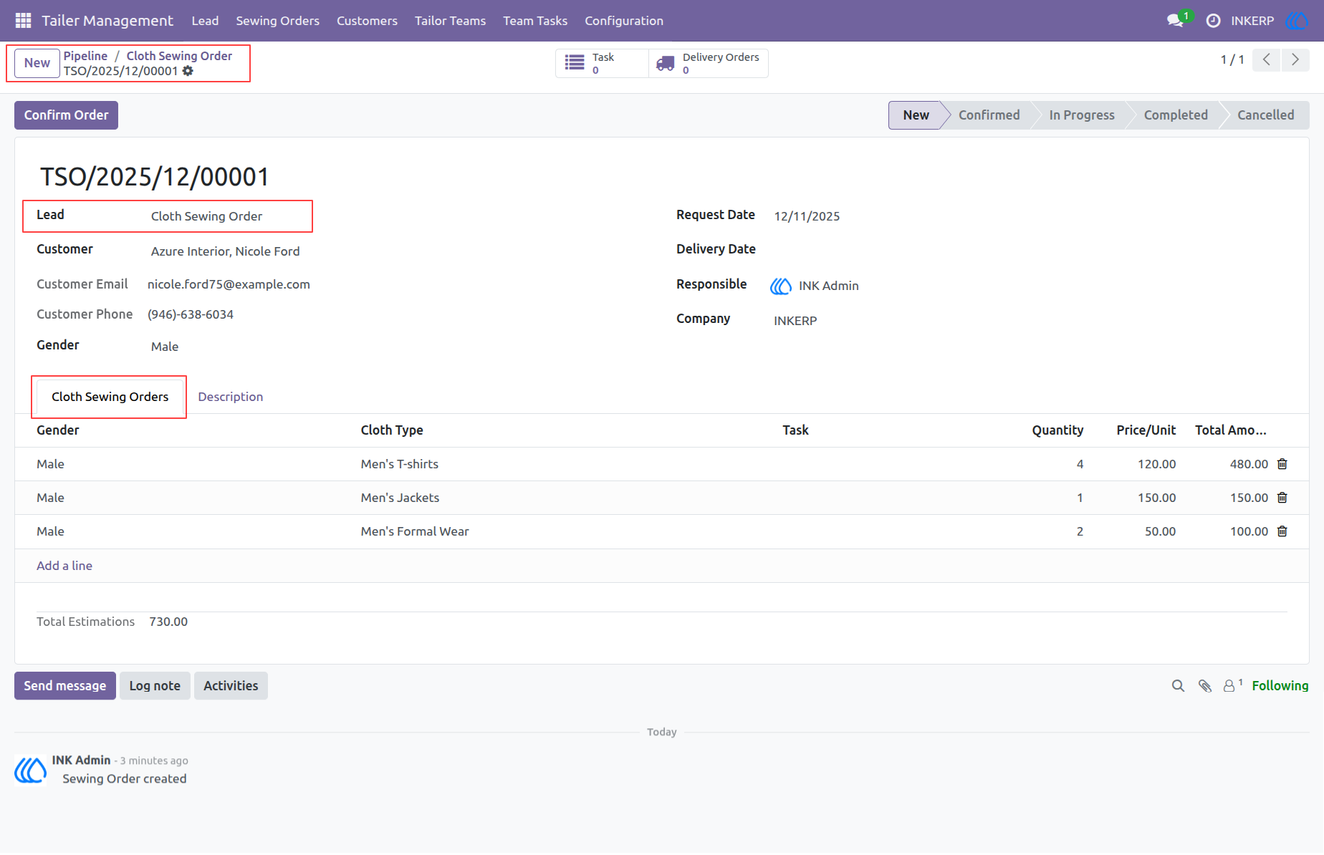Image resolution: width=1324 pixels, height=855 pixels.
Task: Show followers list icon
Action: (1232, 685)
